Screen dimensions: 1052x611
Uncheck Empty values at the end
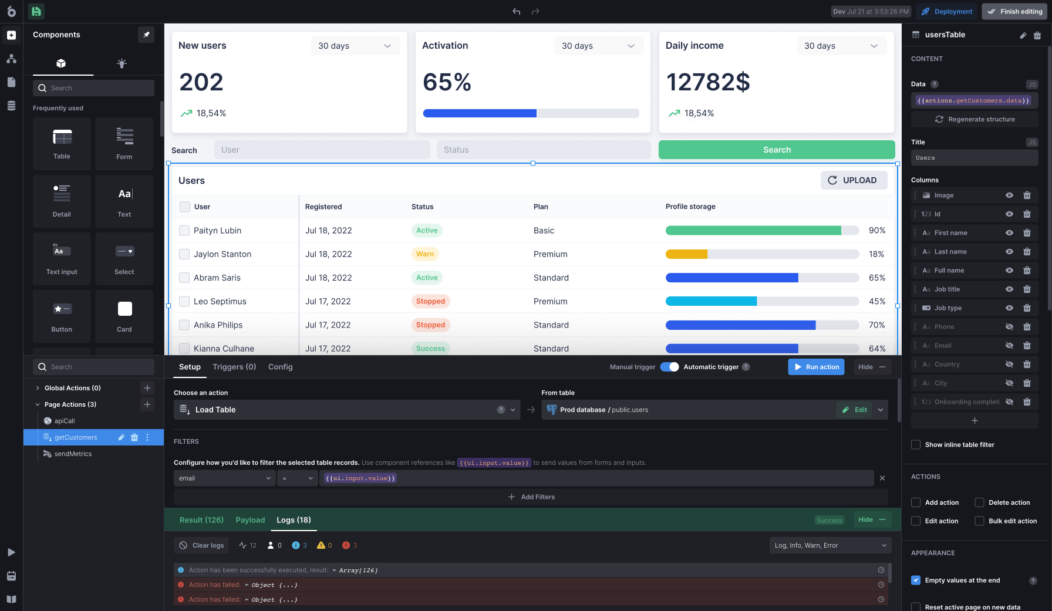tap(915, 580)
